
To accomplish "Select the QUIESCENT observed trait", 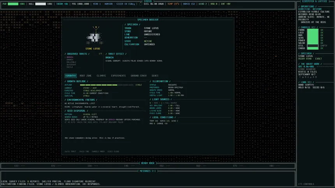I will point(71,64).
